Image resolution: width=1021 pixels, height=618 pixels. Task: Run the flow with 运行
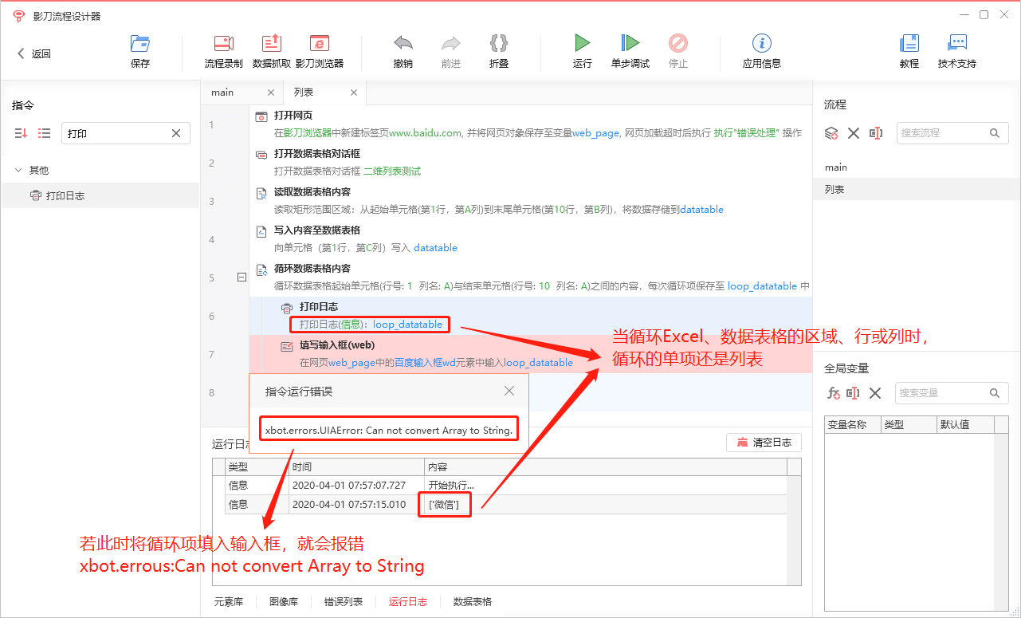583,52
